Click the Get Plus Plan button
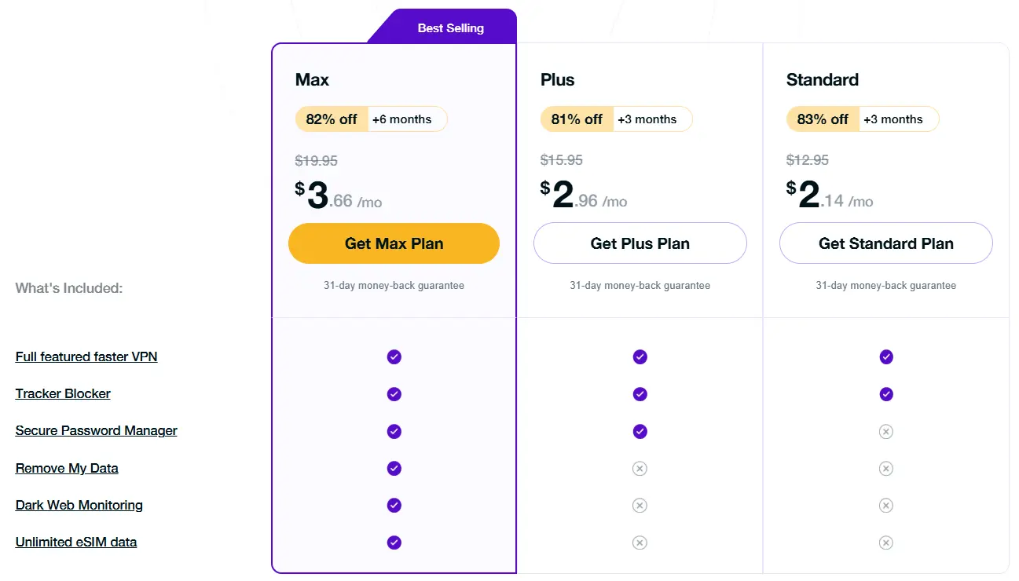 pos(640,243)
